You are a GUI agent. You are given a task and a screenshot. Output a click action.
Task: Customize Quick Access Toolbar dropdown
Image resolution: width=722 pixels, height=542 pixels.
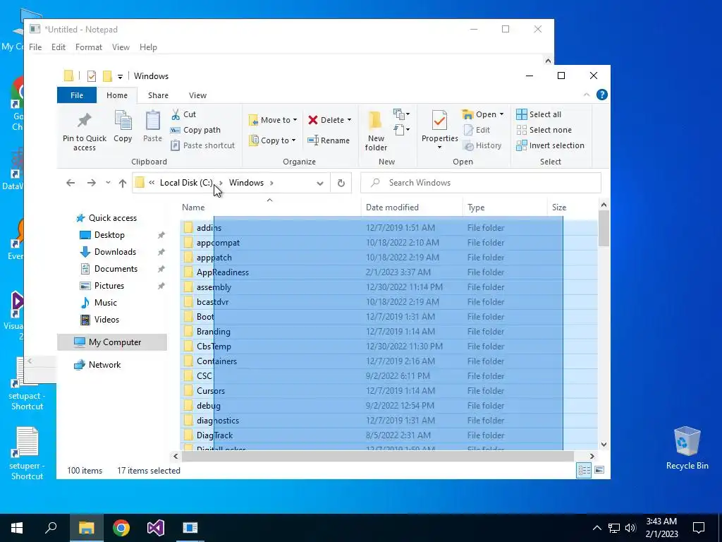click(x=120, y=76)
